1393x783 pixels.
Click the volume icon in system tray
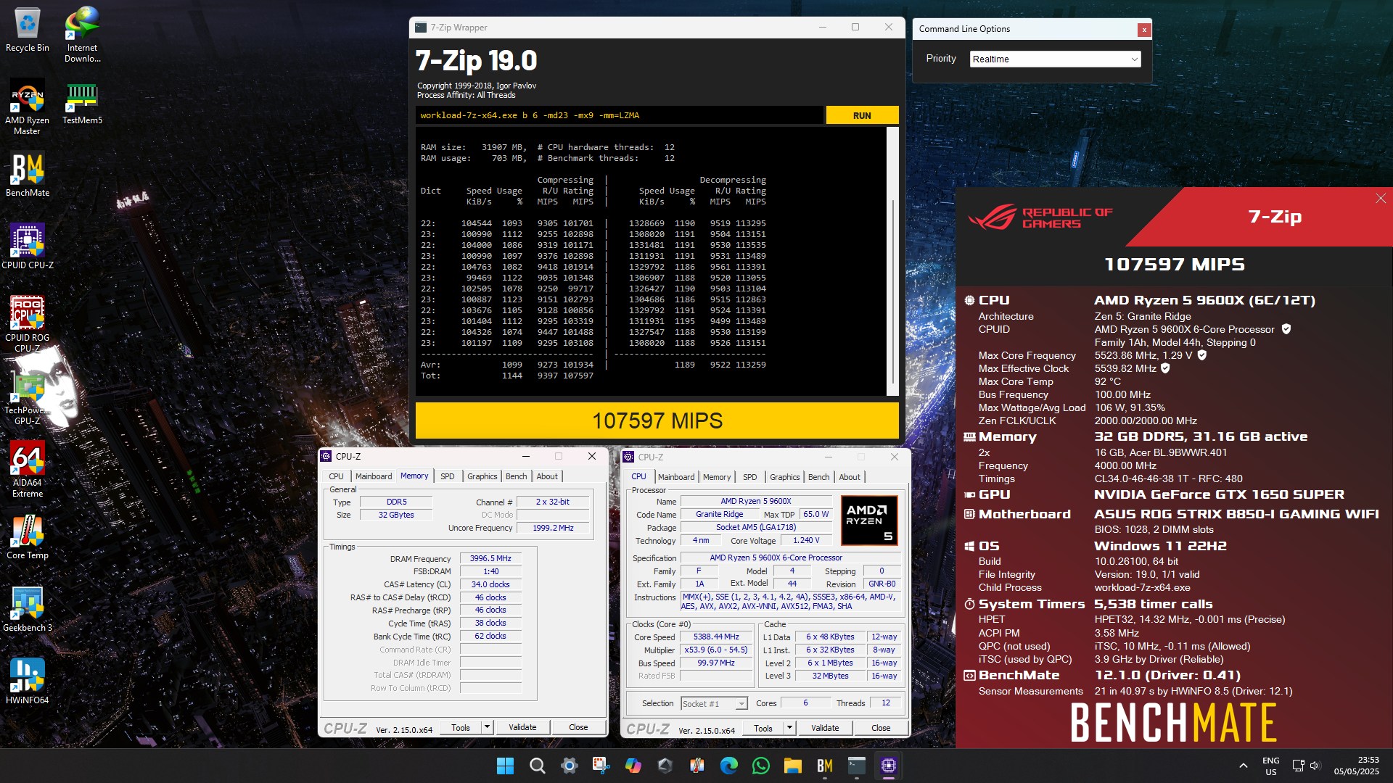point(1315,766)
